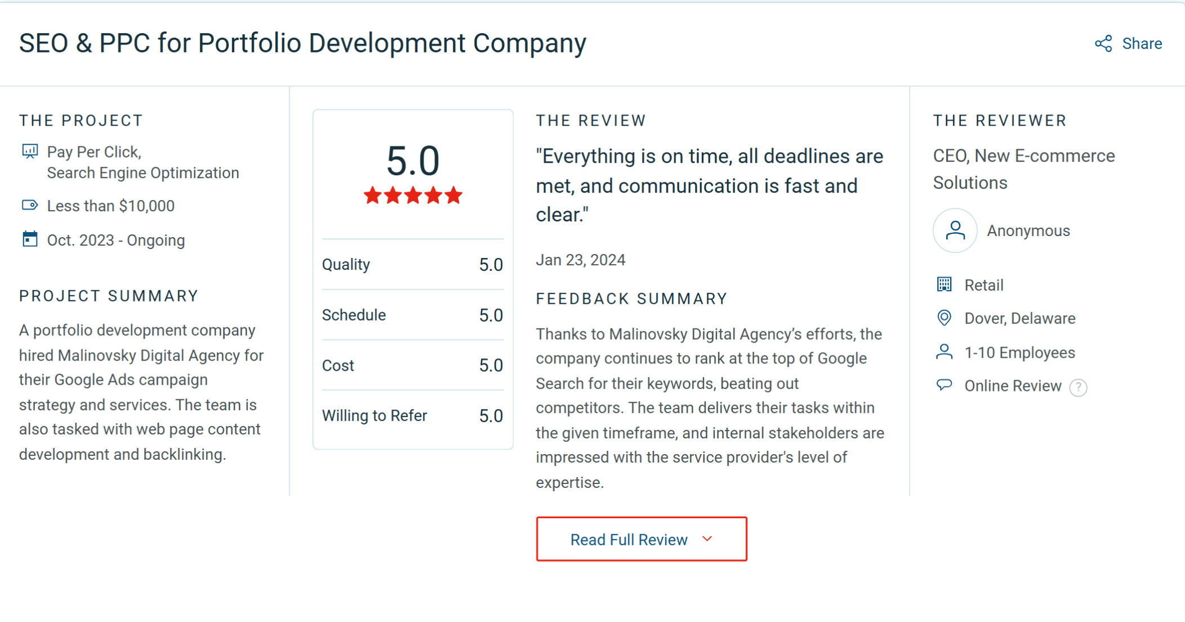Click the services presentation icon
The image size is (1185, 622).
pos(30,152)
